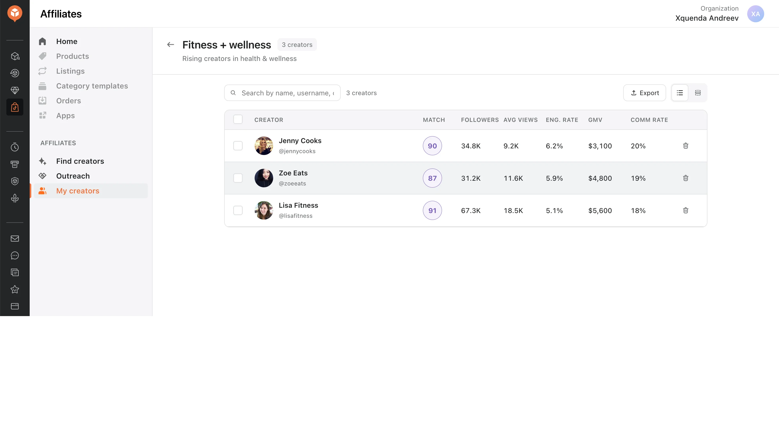This screenshot has height=443, width=779.
Task: Click the $4,800 GMV value
Action: click(x=600, y=178)
